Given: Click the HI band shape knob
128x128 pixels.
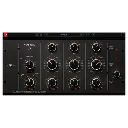Looking at the screenshot, I should [x=96, y=47].
